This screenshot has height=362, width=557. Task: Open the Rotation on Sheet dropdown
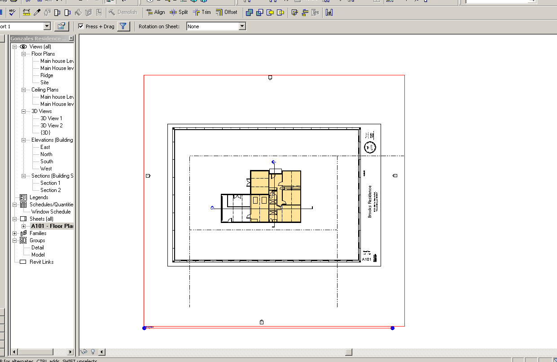click(241, 26)
